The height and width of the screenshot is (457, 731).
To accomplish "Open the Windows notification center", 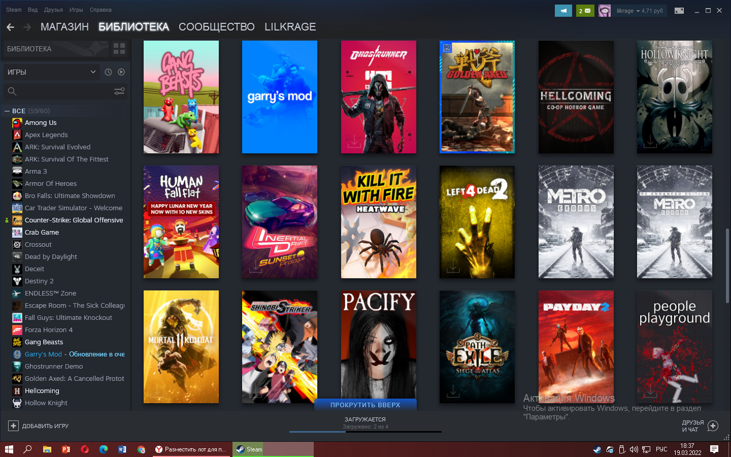I will (714, 449).
